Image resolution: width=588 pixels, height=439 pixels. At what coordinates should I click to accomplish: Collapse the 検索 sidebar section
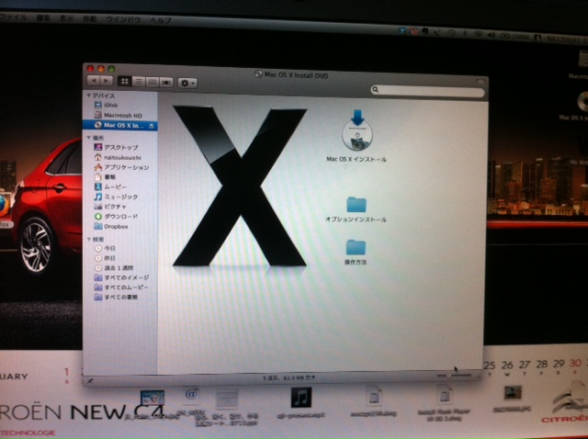[x=89, y=238]
